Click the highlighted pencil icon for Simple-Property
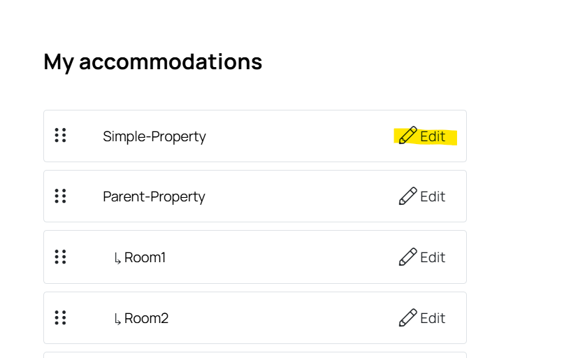This screenshot has height=358, width=578. coord(407,136)
